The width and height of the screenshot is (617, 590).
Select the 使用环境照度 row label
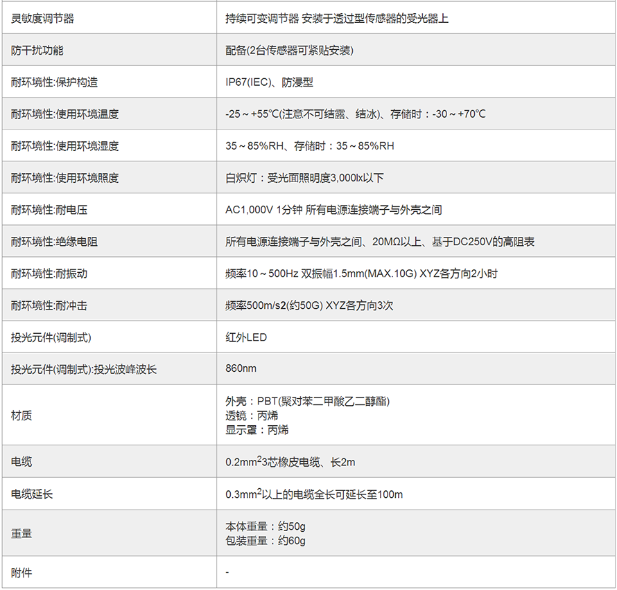(64, 178)
